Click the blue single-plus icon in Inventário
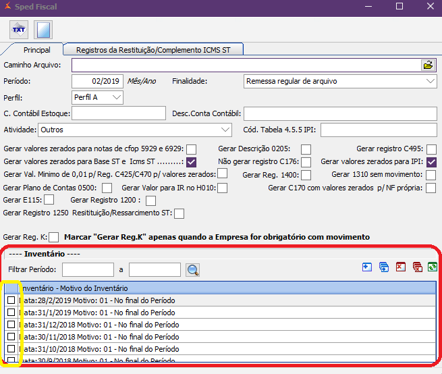Image resolution: width=442 pixels, height=374 pixels. (367, 267)
